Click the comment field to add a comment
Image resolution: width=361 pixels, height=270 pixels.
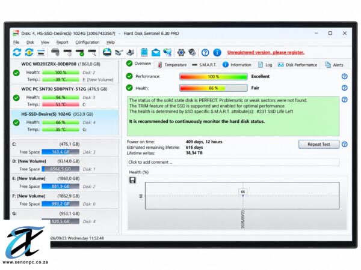pos(233,162)
